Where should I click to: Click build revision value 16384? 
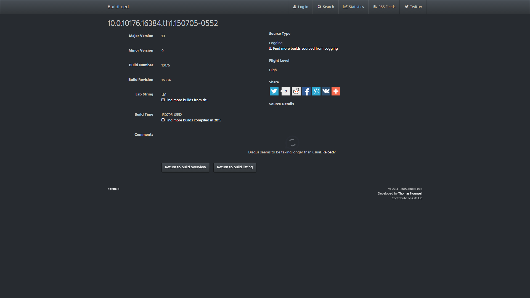pos(166,80)
